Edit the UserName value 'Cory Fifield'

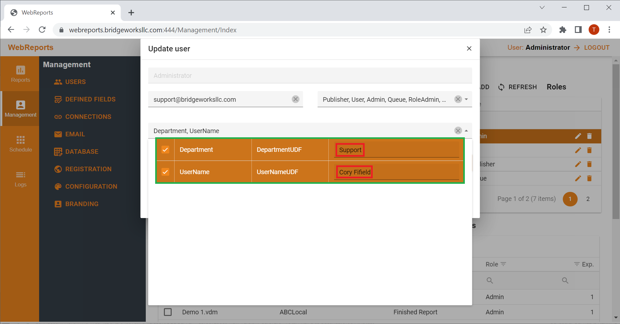click(x=396, y=172)
